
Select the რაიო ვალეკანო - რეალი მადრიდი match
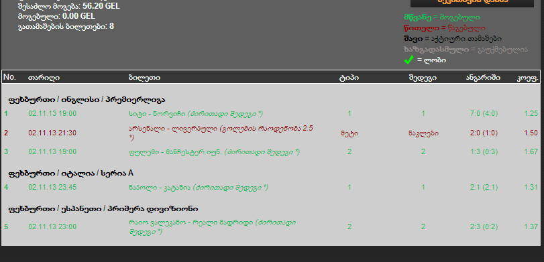click(x=271, y=227)
